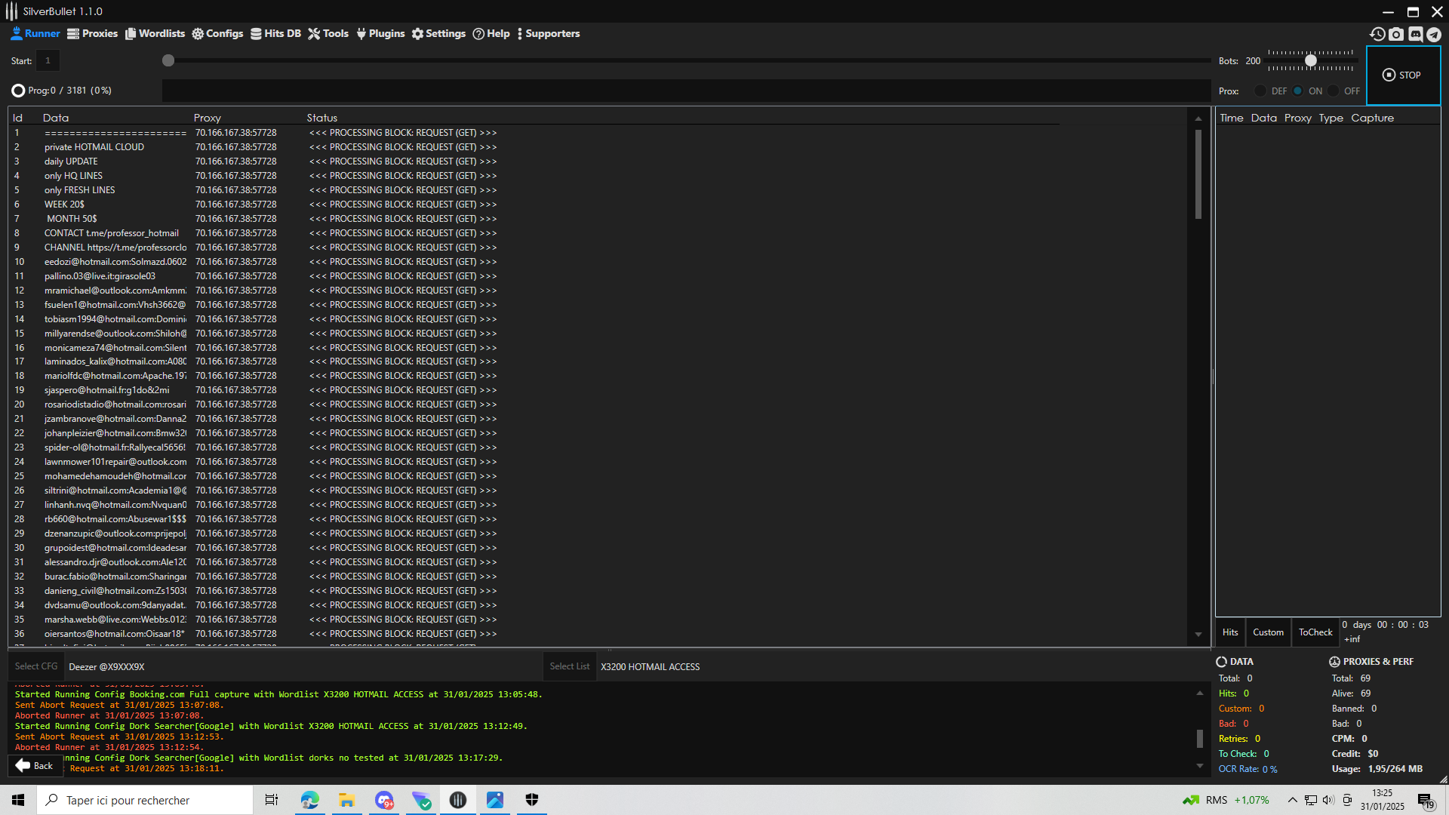Open the Discord link icon
The height and width of the screenshot is (815, 1449).
click(x=1415, y=34)
